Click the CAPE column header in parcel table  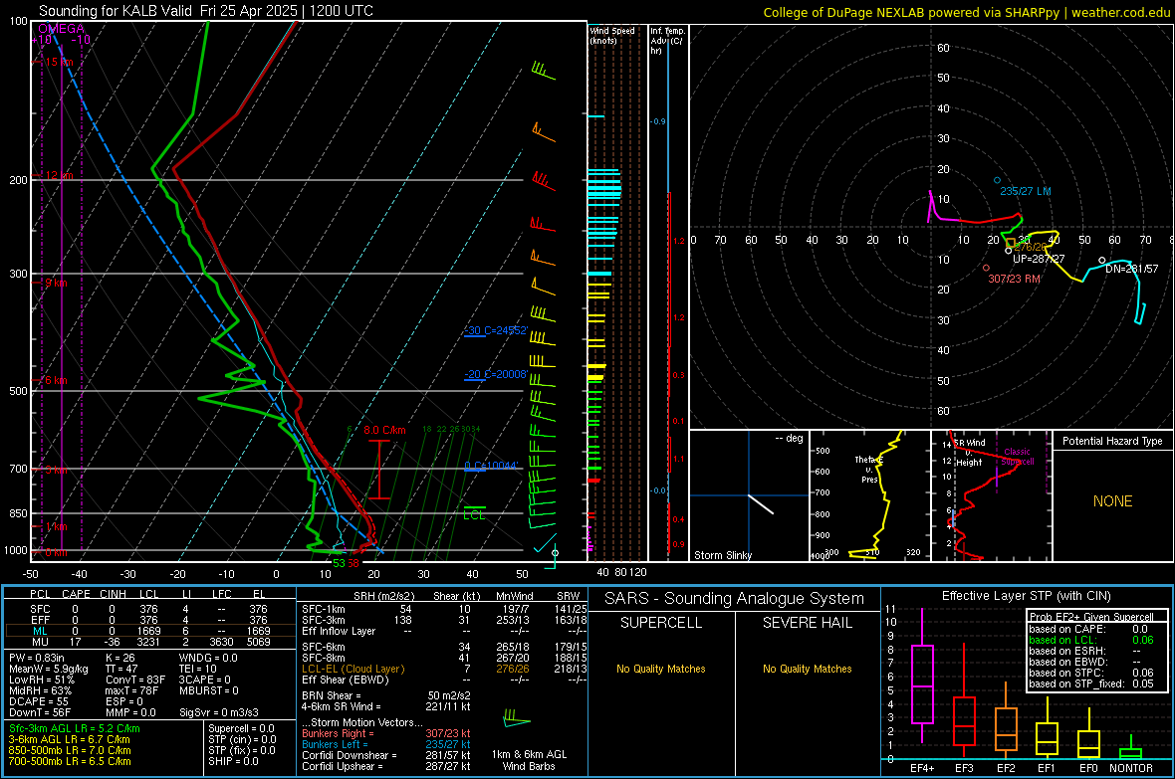pos(76,594)
